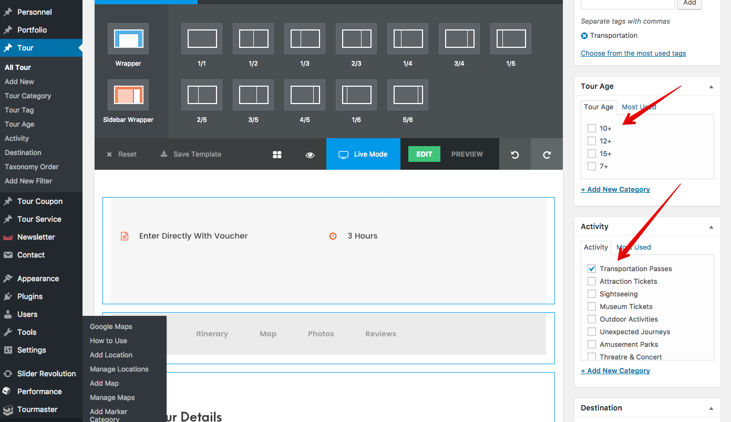Image resolution: width=731 pixels, height=422 pixels.
Task: Choose the 1/3 column layout icon
Action: click(305, 39)
